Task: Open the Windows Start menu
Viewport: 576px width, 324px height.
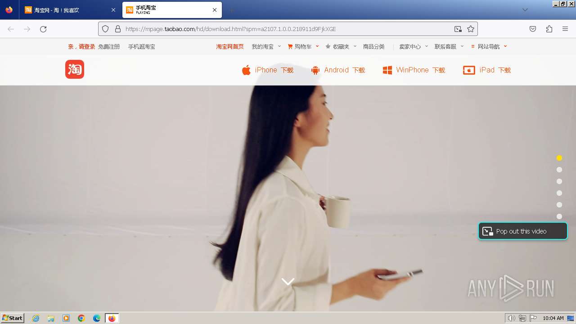Action: tap(13, 318)
